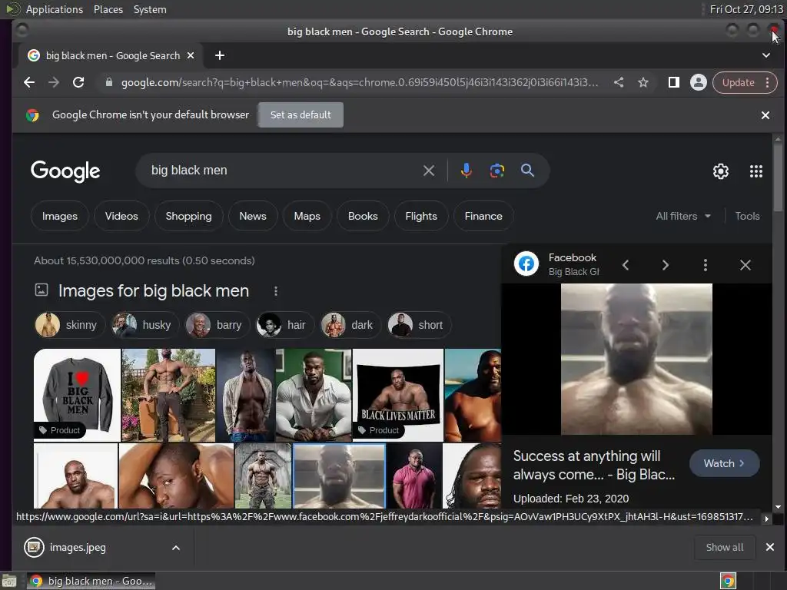Image resolution: width=787 pixels, height=590 pixels.
Task: Open the System menu
Action: click(x=150, y=9)
